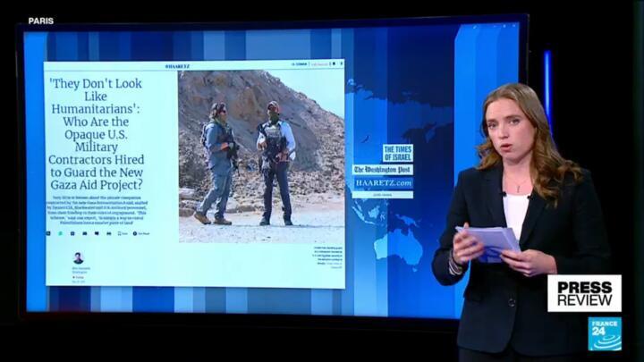The image size is (644, 362).
Task: Click the share icon just right of WhatsApp
Action: click(72, 233)
